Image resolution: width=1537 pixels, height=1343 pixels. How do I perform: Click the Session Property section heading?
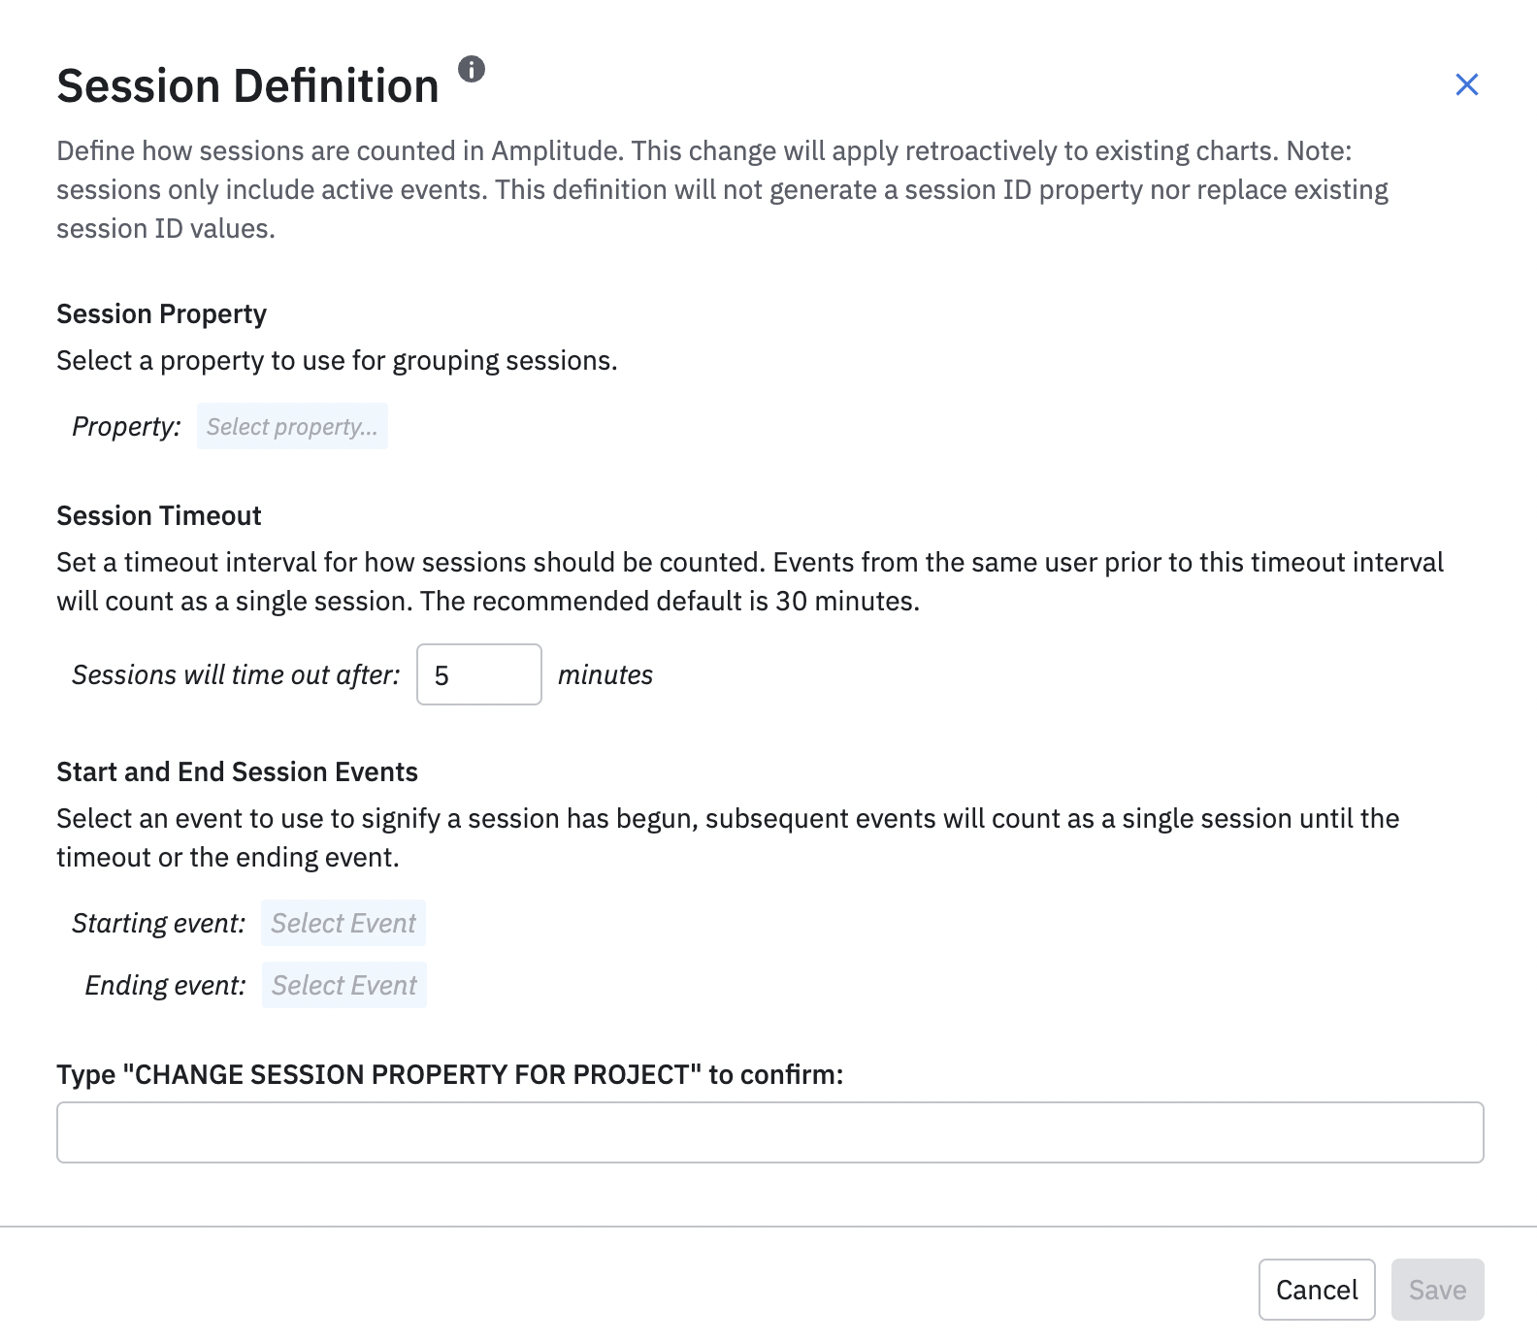(161, 313)
